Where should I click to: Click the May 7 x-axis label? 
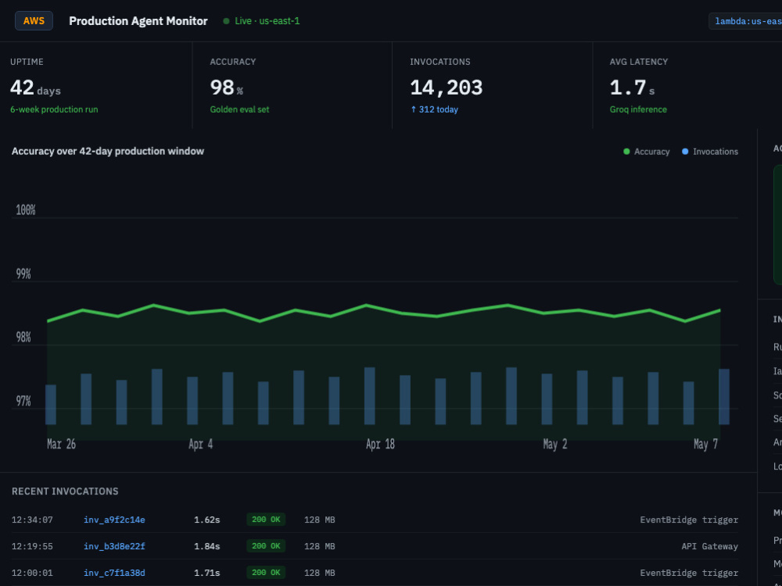[x=705, y=444]
